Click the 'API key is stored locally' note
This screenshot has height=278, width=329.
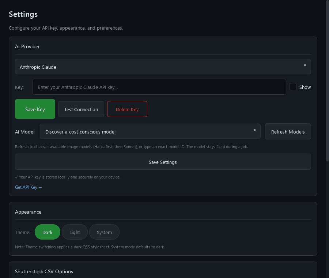pos(68,177)
